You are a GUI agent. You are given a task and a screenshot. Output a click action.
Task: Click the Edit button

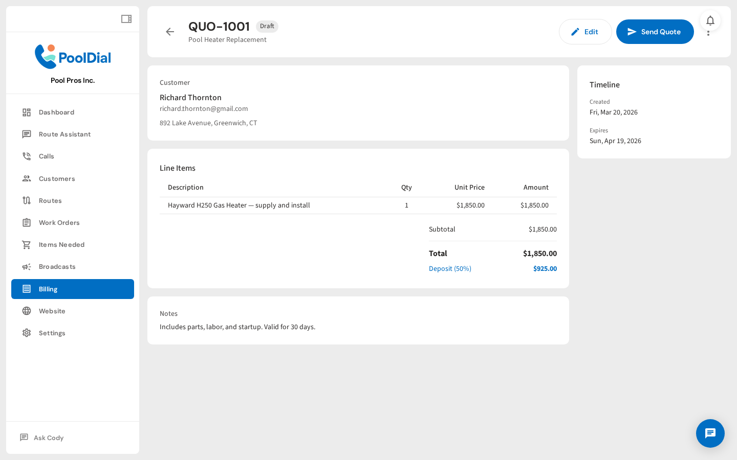[586, 31]
